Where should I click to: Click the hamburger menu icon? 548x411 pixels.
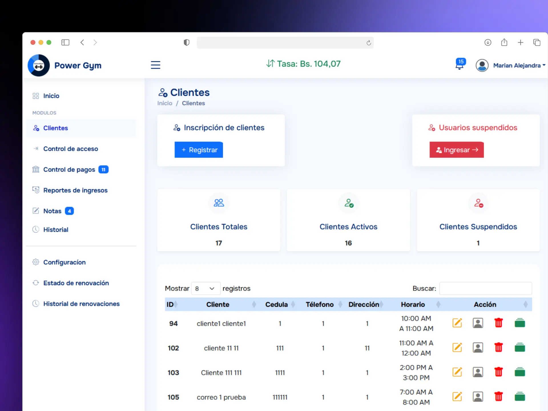pos(156,65)
